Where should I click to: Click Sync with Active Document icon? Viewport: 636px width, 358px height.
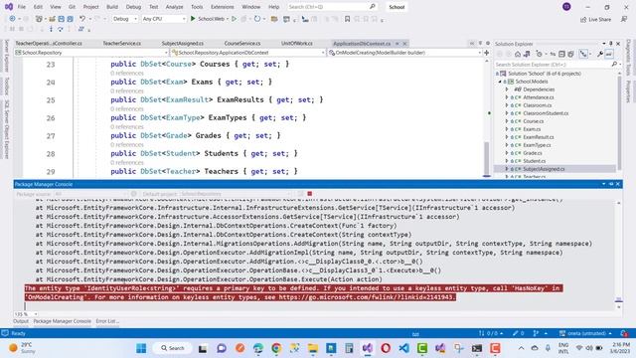tap(553, 54)
